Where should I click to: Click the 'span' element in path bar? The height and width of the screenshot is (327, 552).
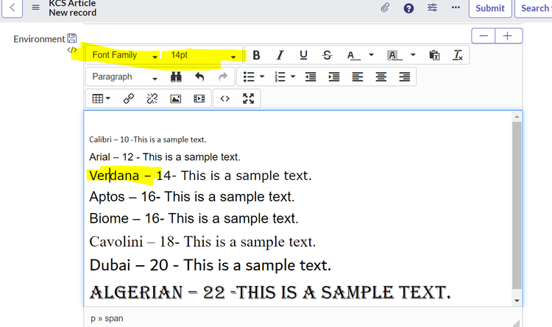pos(113,319)
